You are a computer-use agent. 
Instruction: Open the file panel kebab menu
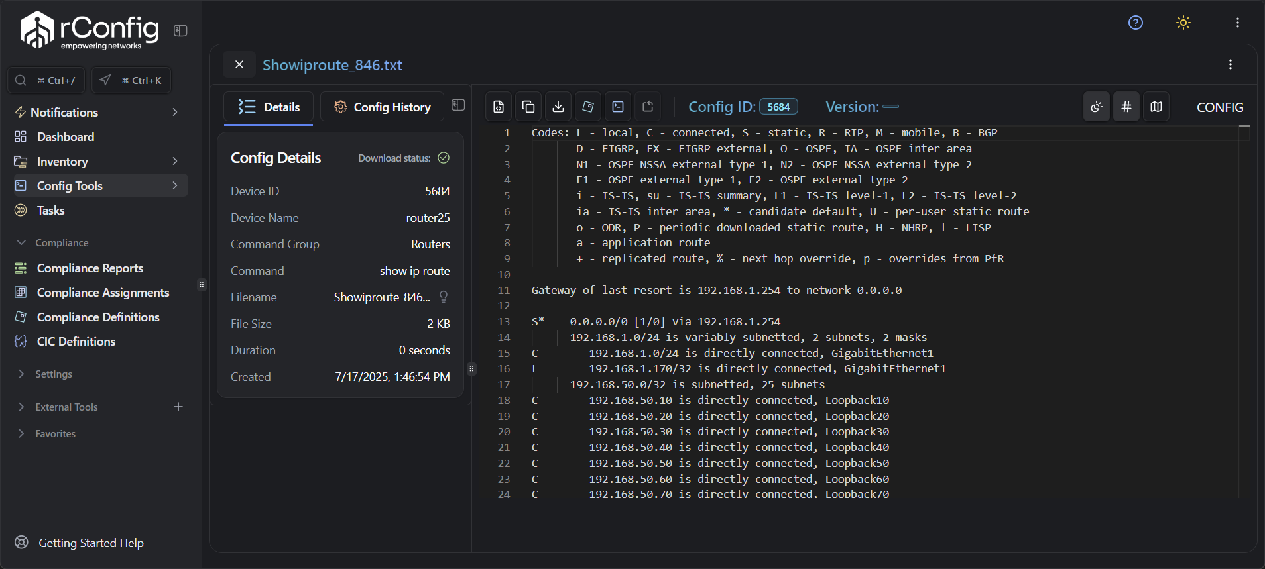tap(1231, 64)
